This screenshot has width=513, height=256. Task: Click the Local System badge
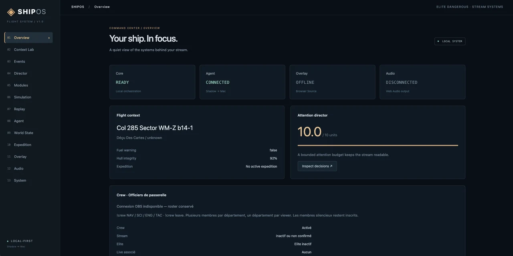point(450,41)
